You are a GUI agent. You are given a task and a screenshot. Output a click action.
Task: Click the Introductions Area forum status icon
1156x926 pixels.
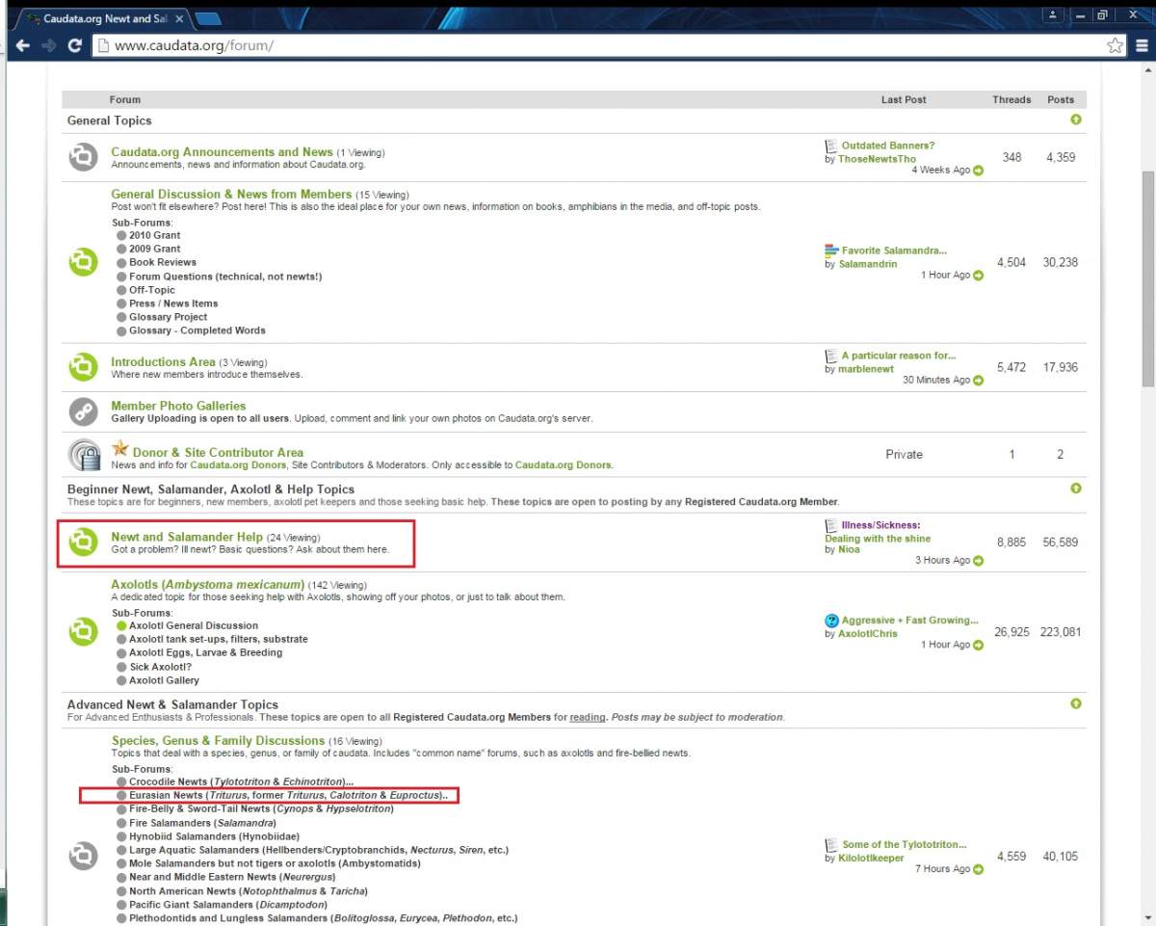(84, 367)
